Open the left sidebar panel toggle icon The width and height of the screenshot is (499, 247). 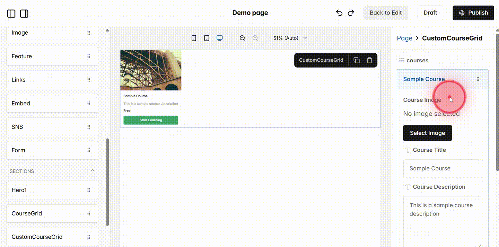coord(11,13)
